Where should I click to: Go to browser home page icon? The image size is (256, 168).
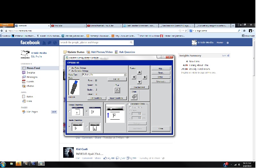[244, 31]
